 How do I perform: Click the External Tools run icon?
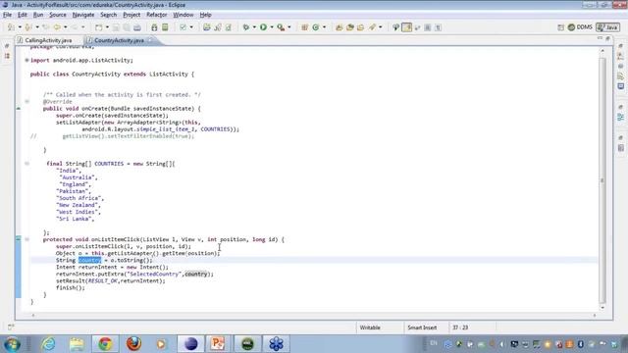click(281, 27)
